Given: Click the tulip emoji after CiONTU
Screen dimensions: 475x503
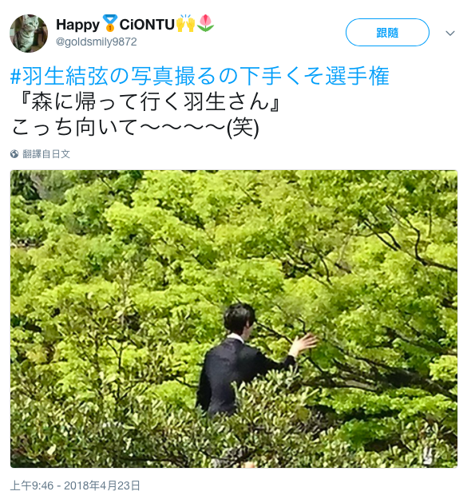Looking at the screenshot, I should [x=206, y=23].
